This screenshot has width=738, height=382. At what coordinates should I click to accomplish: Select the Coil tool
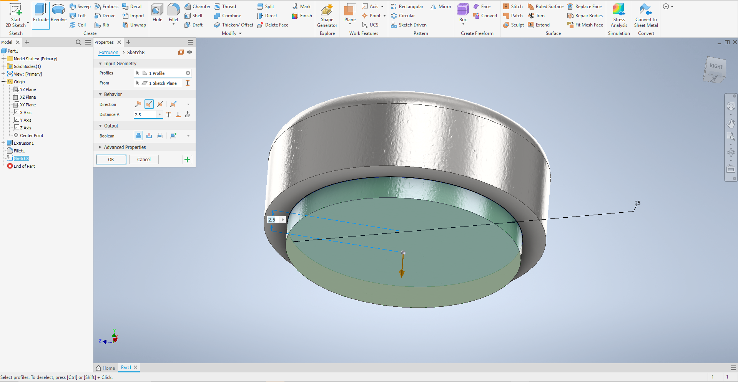point(78,25)
